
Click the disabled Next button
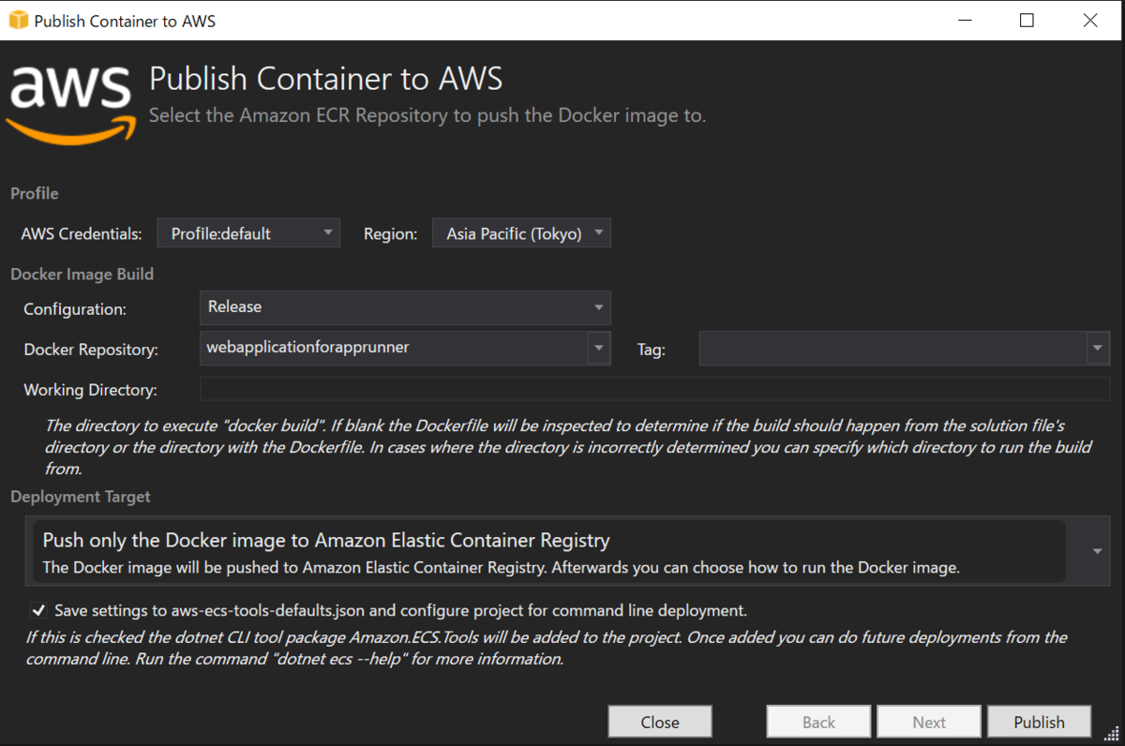tap(929, 722)
